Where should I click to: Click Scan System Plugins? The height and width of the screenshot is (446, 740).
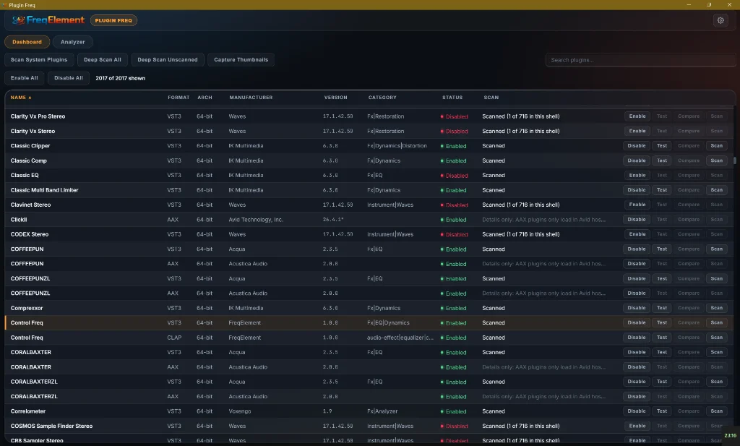[x=39, y=60]
